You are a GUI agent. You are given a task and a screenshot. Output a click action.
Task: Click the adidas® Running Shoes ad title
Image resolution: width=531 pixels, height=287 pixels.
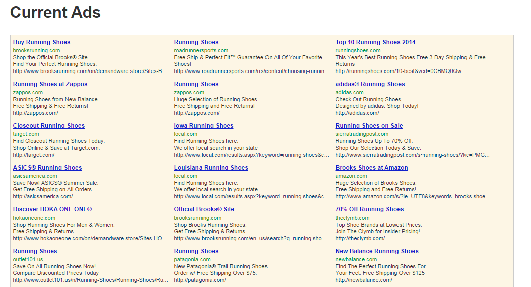point(370,84)
